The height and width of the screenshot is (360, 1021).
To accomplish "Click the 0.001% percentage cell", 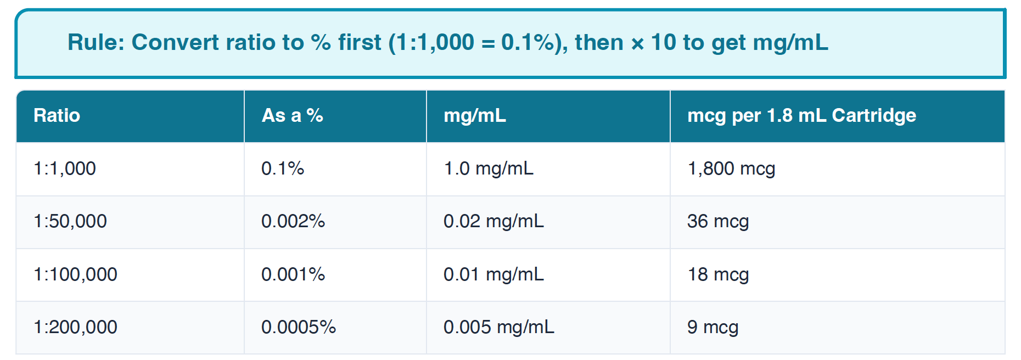I will coord(293,274).
